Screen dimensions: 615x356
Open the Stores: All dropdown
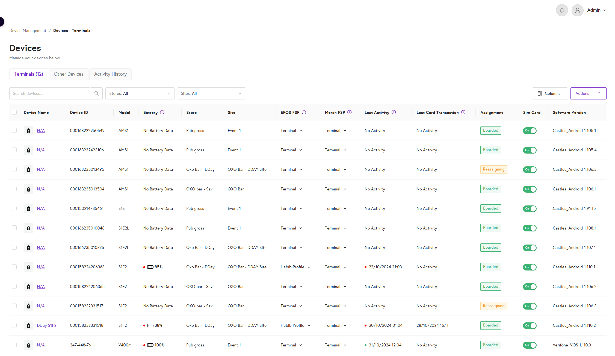point(140,93)
